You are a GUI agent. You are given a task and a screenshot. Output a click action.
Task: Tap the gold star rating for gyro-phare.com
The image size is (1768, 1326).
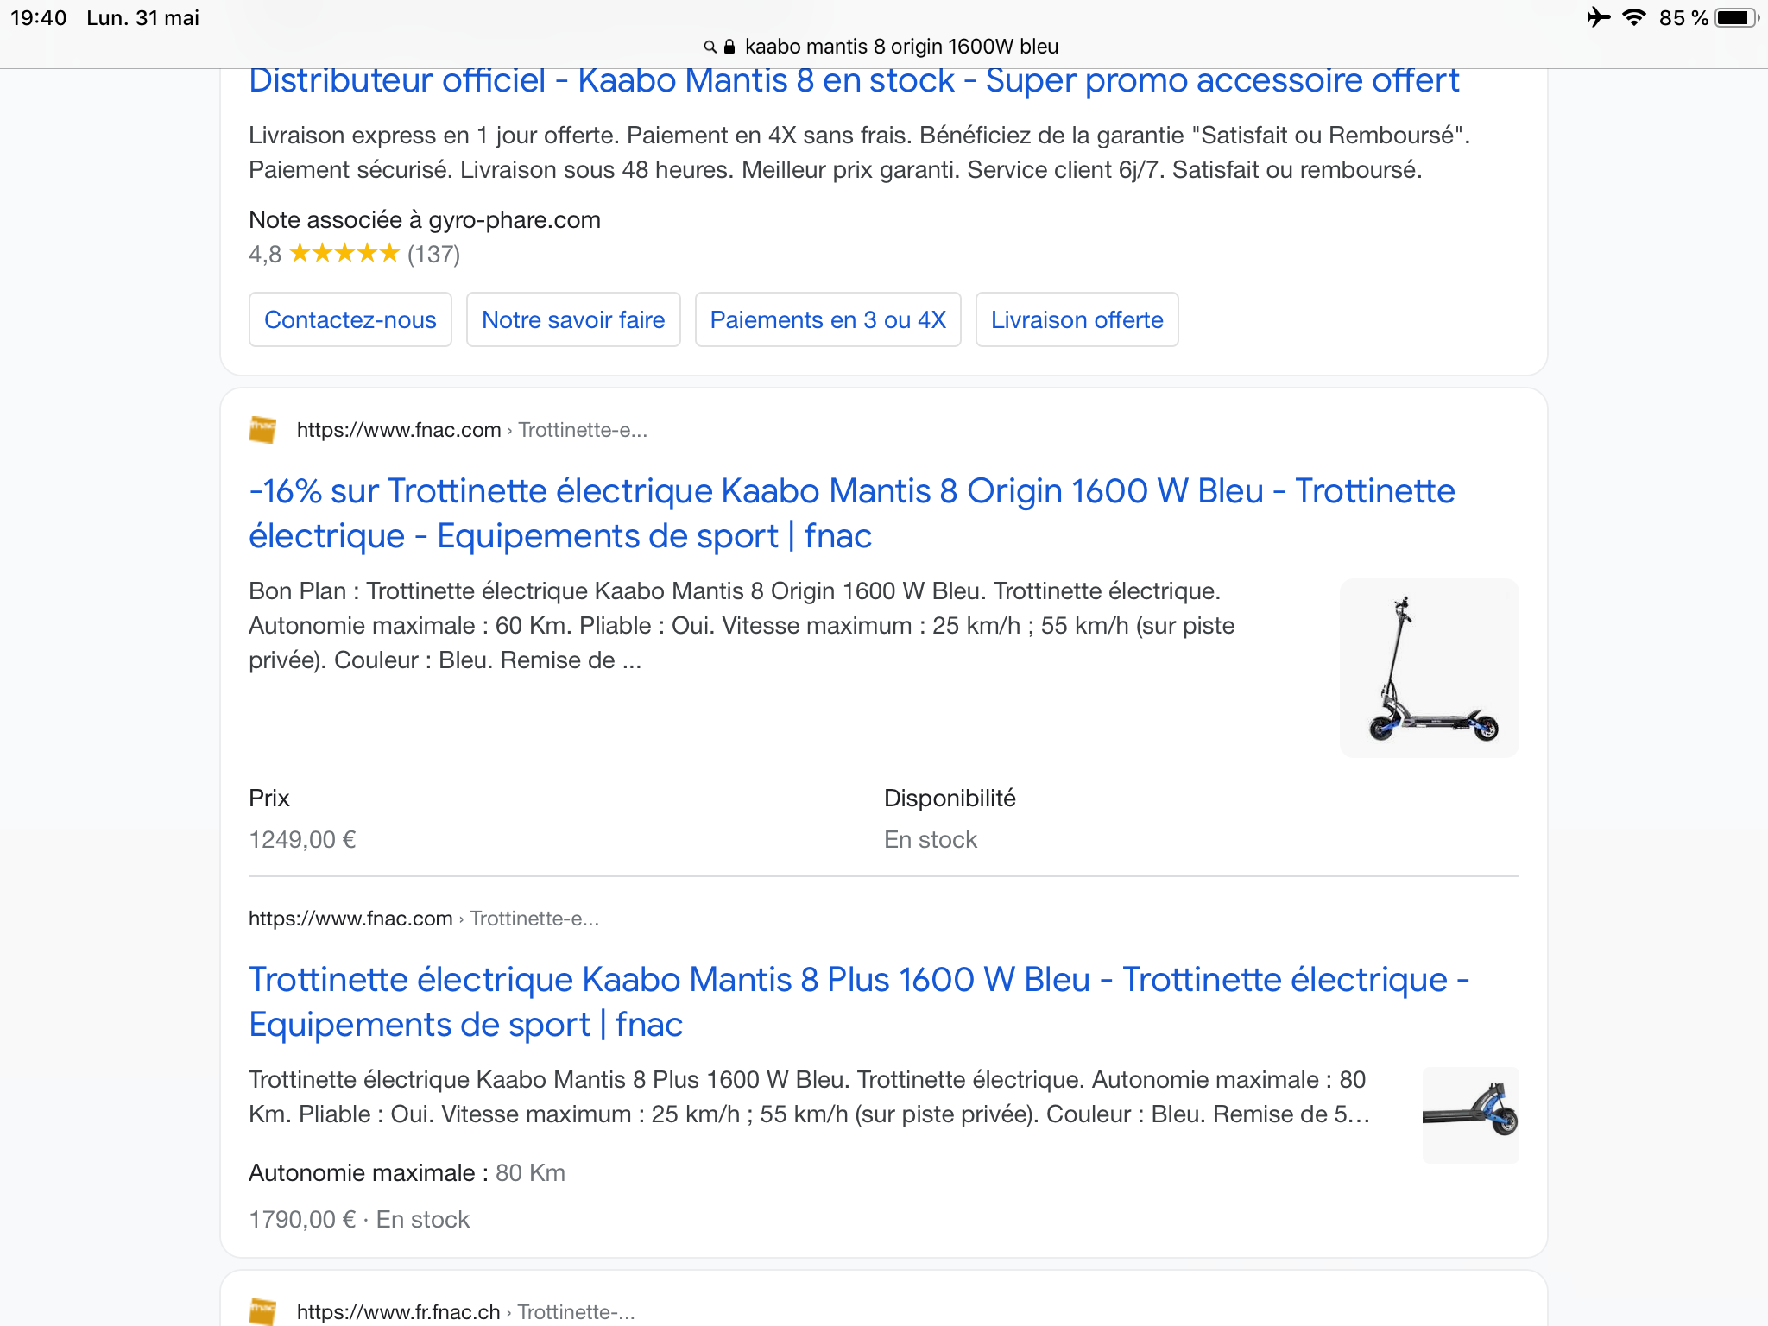pyautogui.click(x=344, y=254)
